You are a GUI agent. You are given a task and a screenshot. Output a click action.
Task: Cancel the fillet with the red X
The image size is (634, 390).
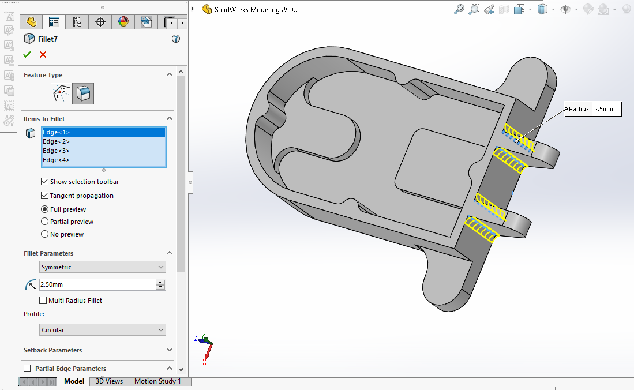[x=43, y=54]
